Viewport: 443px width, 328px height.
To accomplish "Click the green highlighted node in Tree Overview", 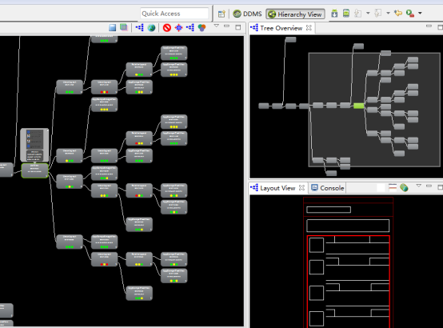I will tap(358, 106).
